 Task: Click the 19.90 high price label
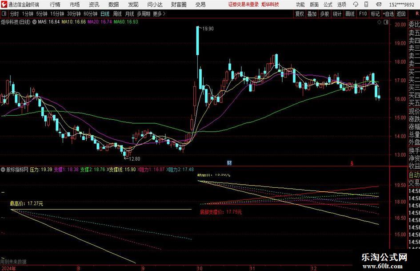[x=208, y=29]
